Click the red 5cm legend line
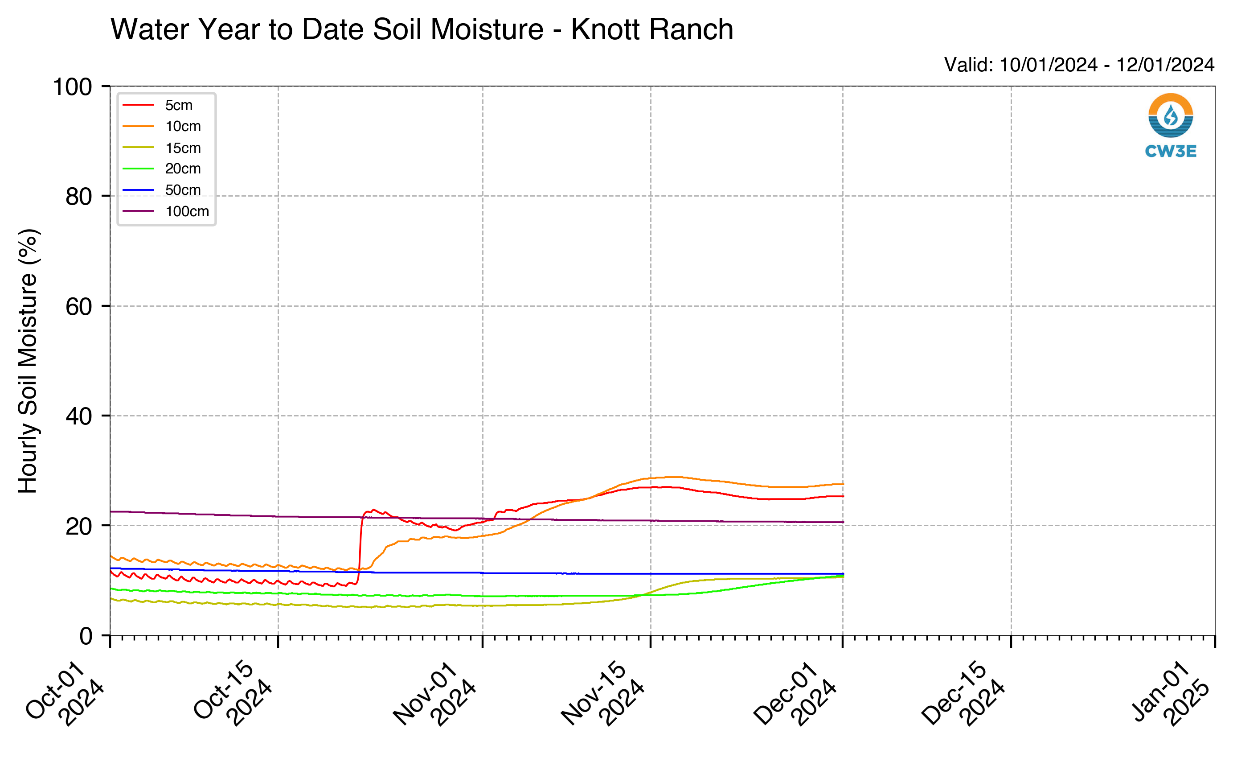 click(x=138, y=105)
